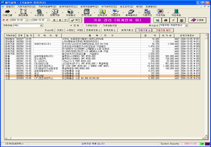Click the 자동기표 A button
The height and width of the screenshot is (147, 211).
pos(144,30)
